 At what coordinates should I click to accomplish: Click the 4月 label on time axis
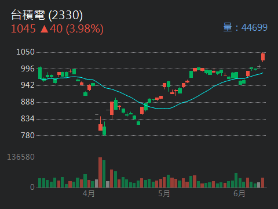pos(89,193)
